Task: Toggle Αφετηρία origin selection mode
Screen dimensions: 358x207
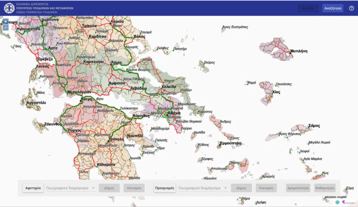Action: (x=33, y=188)
